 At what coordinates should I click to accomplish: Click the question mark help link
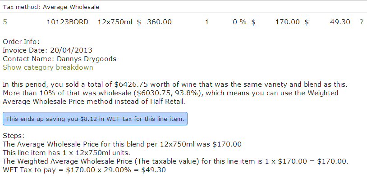tap(362, 22)
